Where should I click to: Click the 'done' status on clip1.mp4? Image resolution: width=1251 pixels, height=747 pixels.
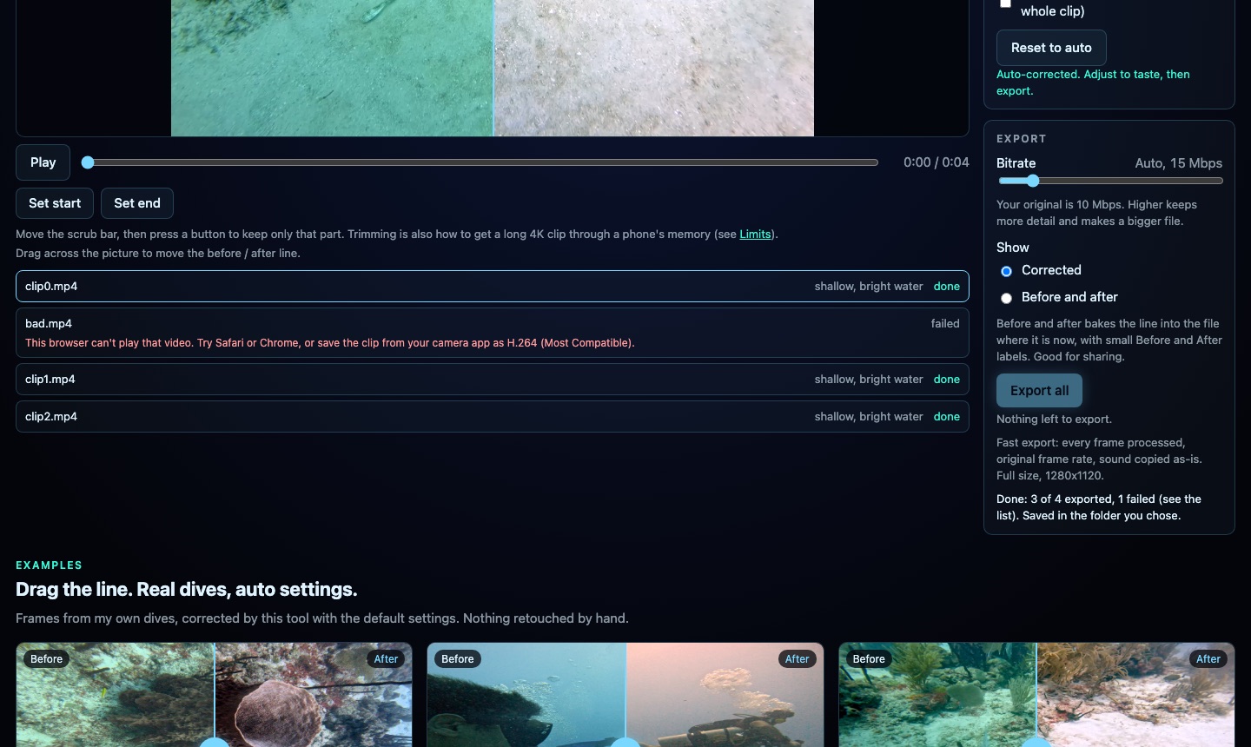947,380
